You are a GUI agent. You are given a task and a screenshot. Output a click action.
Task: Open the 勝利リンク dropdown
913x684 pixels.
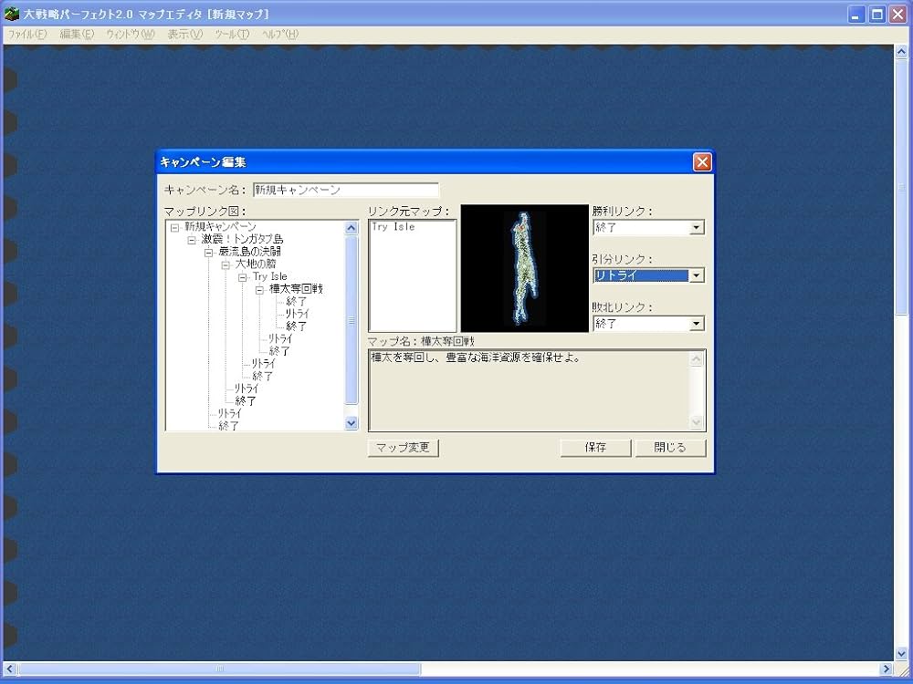[x=697, y=227]
